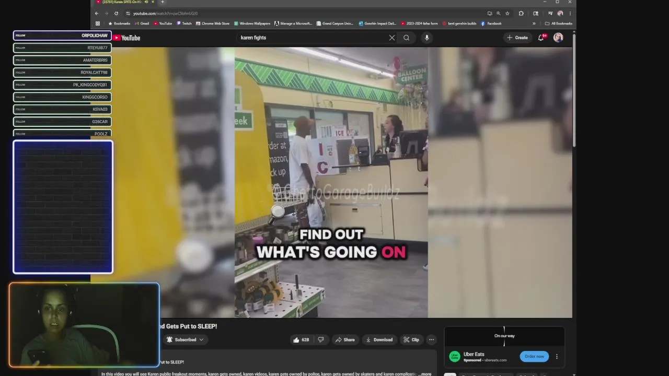The width and height of the screenshot is (669, 376).
Task: Open All Bookmarks folder
Action: coord(559,23)
